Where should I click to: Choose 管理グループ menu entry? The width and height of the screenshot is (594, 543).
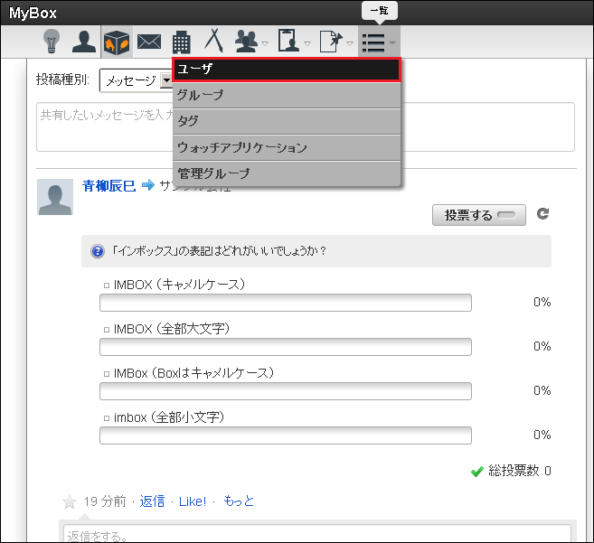[x=287, y=173]
